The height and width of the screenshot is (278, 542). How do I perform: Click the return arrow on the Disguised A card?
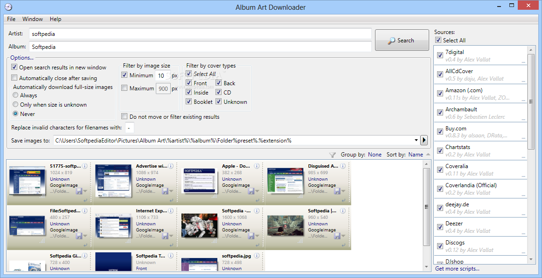(x=343, y=200)
